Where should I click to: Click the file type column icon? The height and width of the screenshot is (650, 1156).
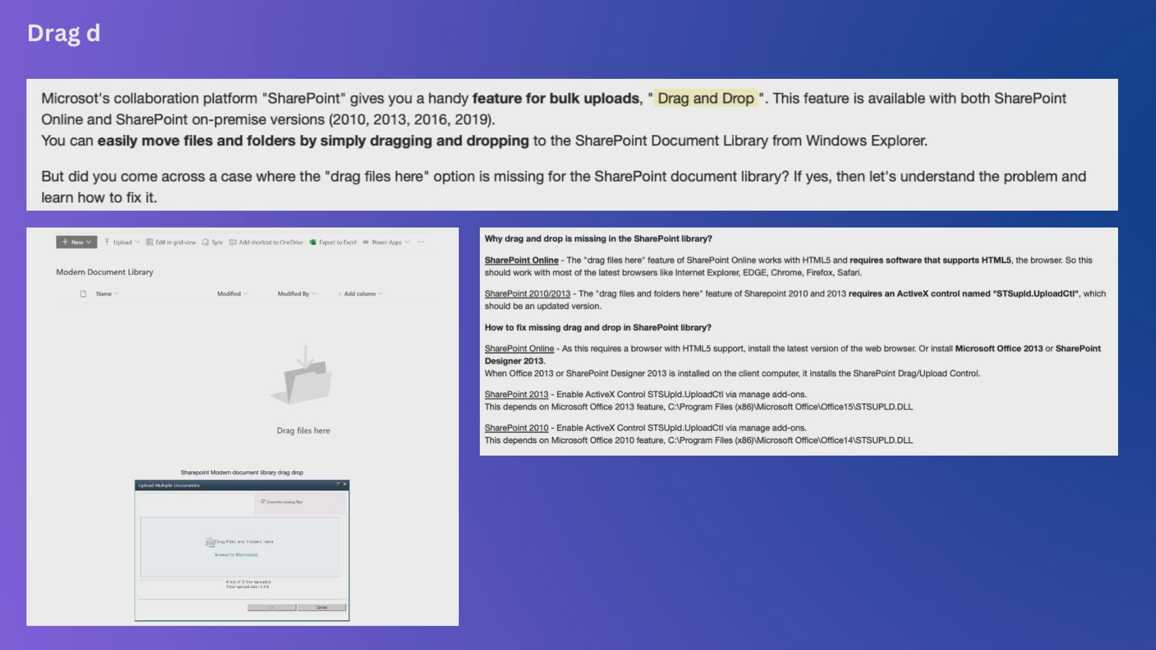coord(83,294)
